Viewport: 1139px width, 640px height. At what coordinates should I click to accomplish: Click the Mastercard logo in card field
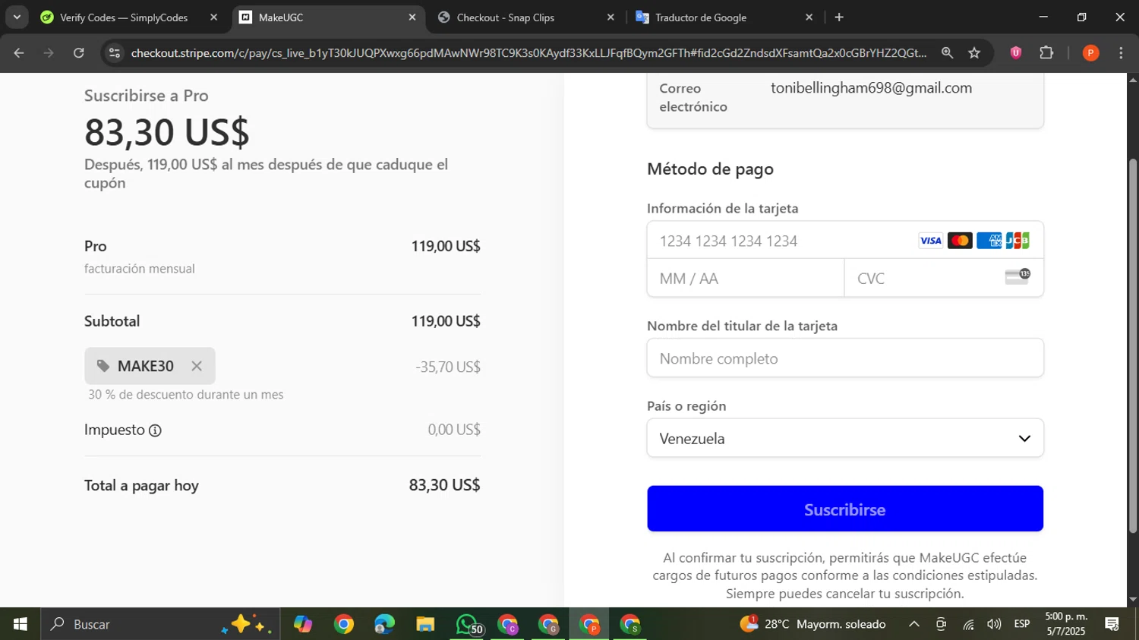coord(960,241)
